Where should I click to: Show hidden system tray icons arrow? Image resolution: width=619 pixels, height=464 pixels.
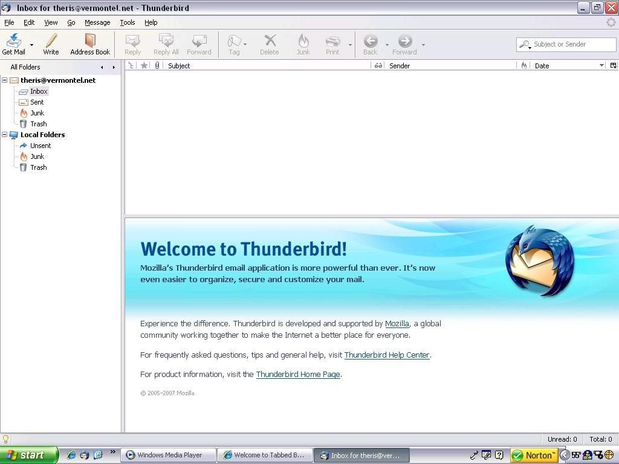pyautogui.click(x=565, y=456)
